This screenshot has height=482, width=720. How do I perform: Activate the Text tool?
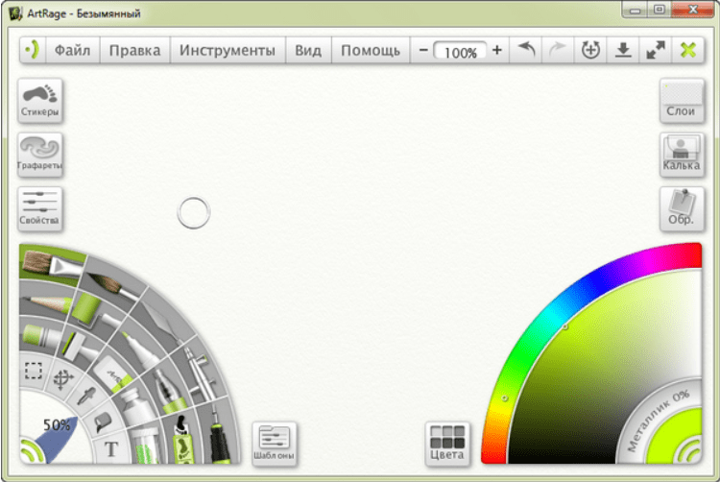(111, 448)
